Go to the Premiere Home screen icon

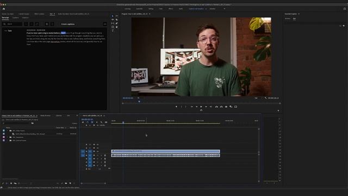(4, 9)
